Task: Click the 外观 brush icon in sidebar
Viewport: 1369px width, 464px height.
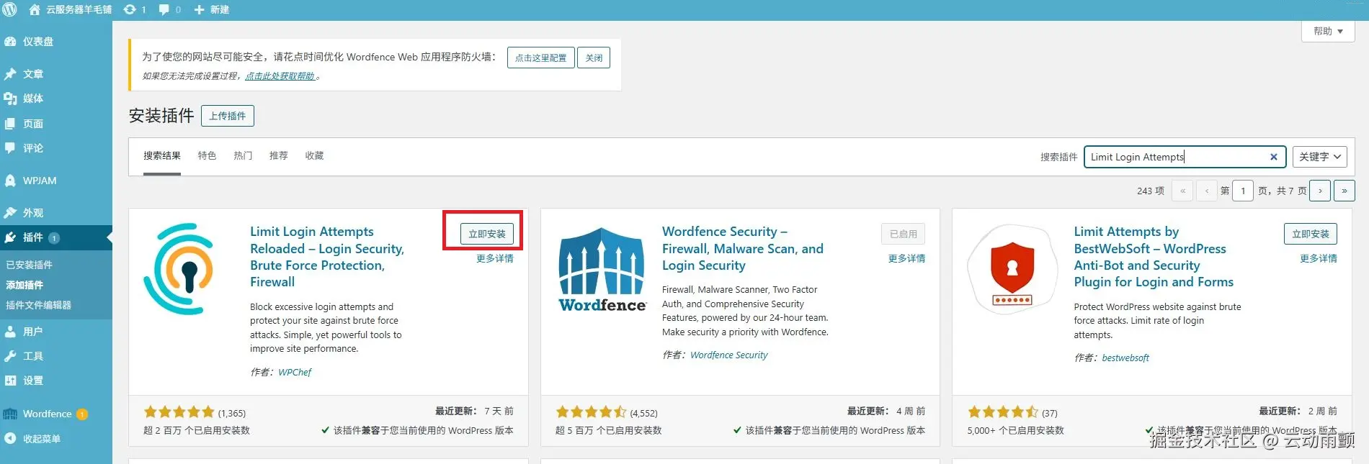Action: (x=10, y=213)
